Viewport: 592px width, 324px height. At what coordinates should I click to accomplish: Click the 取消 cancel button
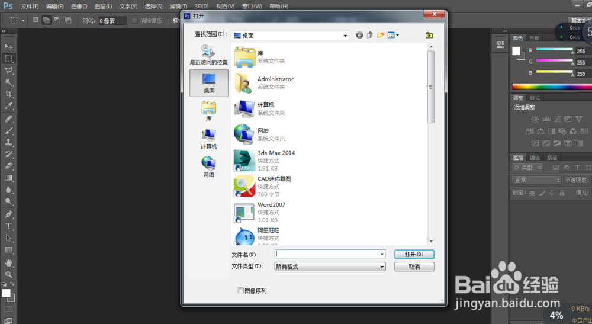click(414, 267)
